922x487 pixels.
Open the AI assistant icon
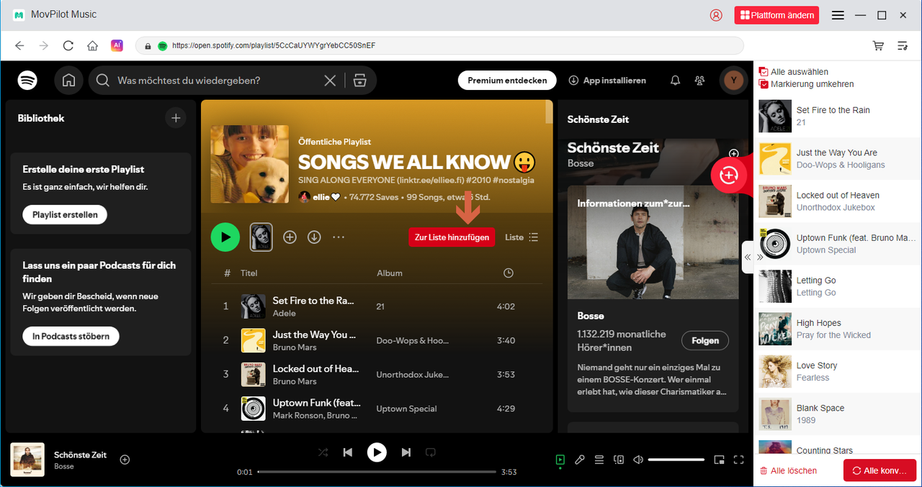[x=117, y=45]
